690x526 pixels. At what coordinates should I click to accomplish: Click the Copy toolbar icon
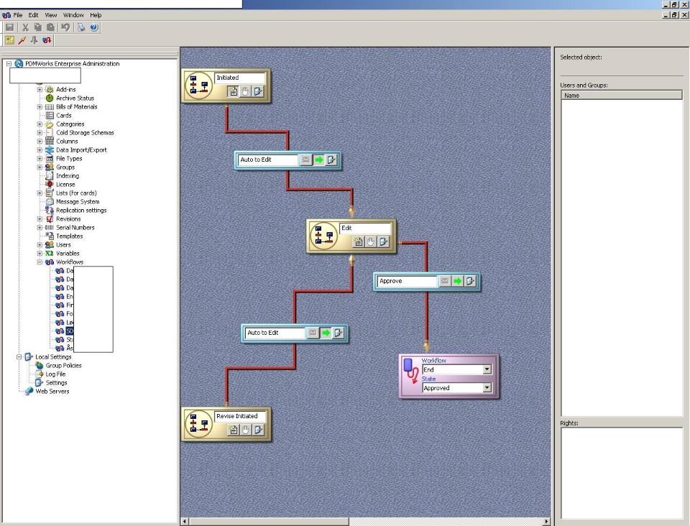point(38,27)
